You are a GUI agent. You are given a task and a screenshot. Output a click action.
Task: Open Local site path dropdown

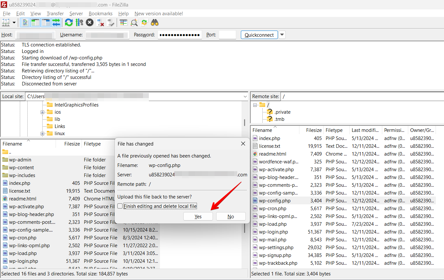[x=245, y=96]
